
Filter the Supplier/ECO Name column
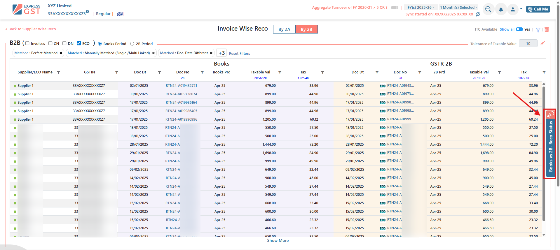coord(58,73)
